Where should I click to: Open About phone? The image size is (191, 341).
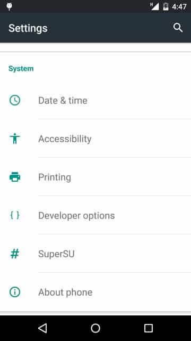95,292
